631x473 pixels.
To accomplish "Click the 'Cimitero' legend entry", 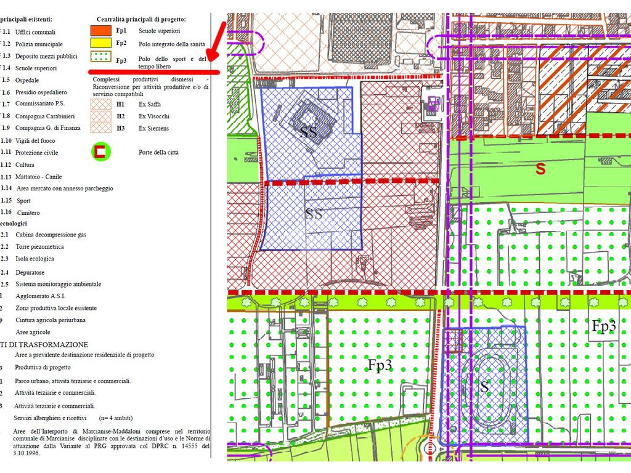I will pyautogui.click(x=28, y=212).
